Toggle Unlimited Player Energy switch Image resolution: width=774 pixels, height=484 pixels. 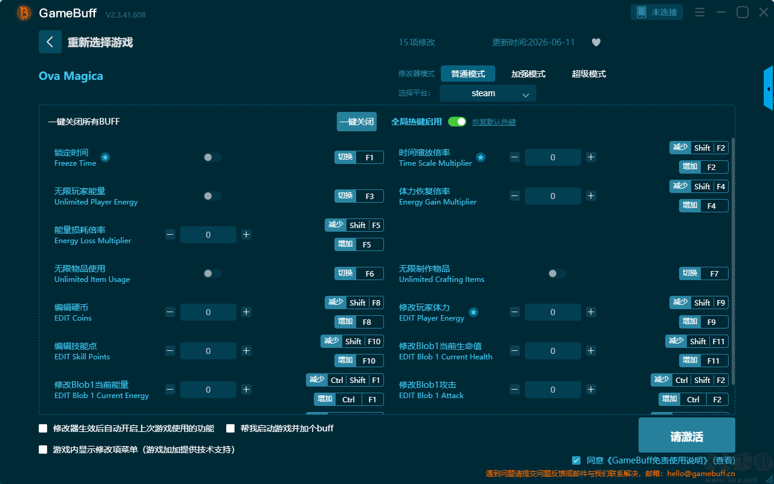pos(212,196)
